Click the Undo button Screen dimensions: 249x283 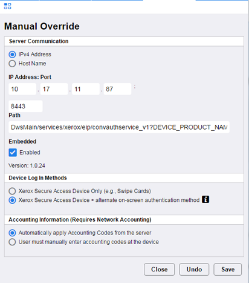pyautogui.click(x=194, y=269)
